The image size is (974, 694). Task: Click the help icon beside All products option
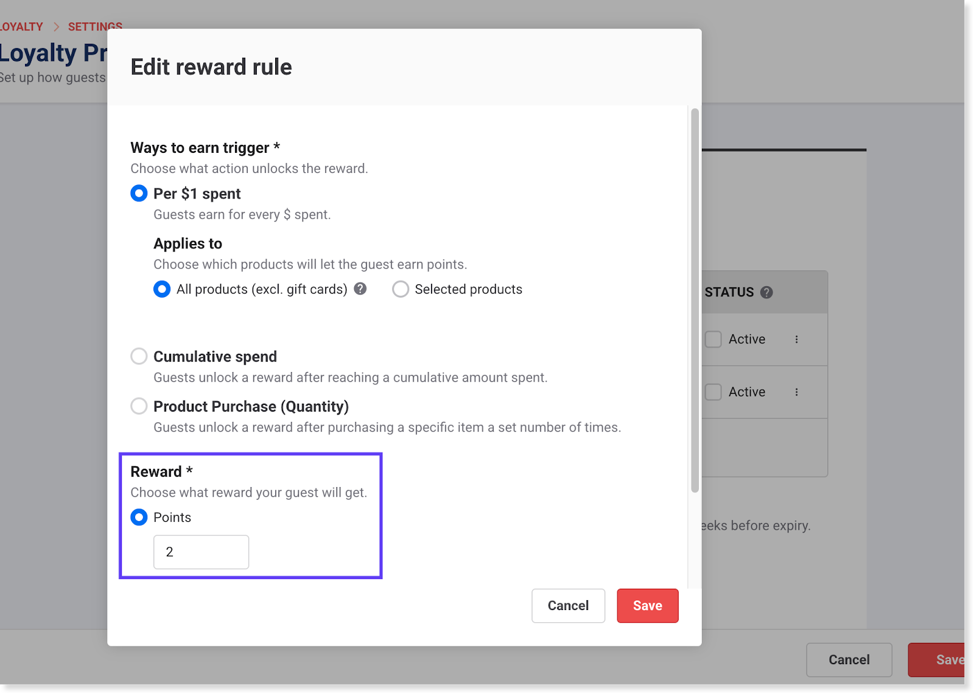point(360,289)
